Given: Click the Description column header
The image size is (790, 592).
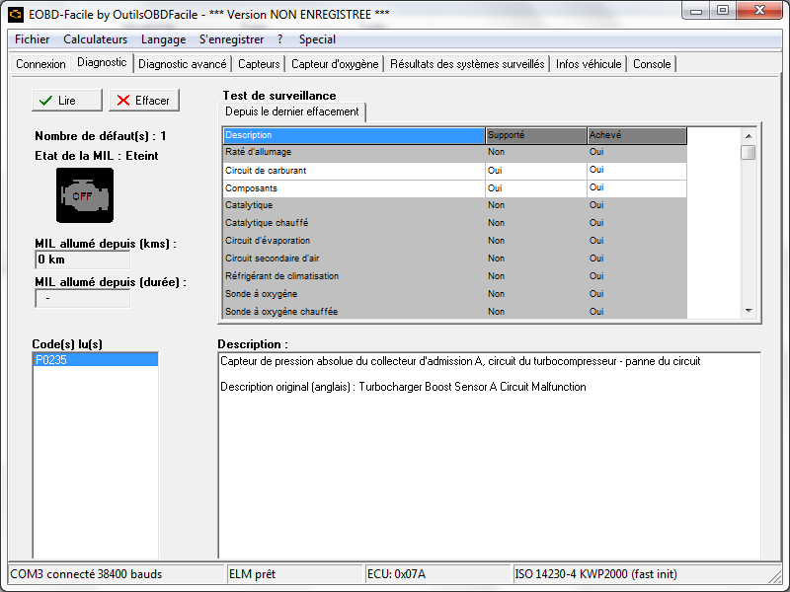Looking at the screenshot, I should pyautogui.click(x=354, y=135).
